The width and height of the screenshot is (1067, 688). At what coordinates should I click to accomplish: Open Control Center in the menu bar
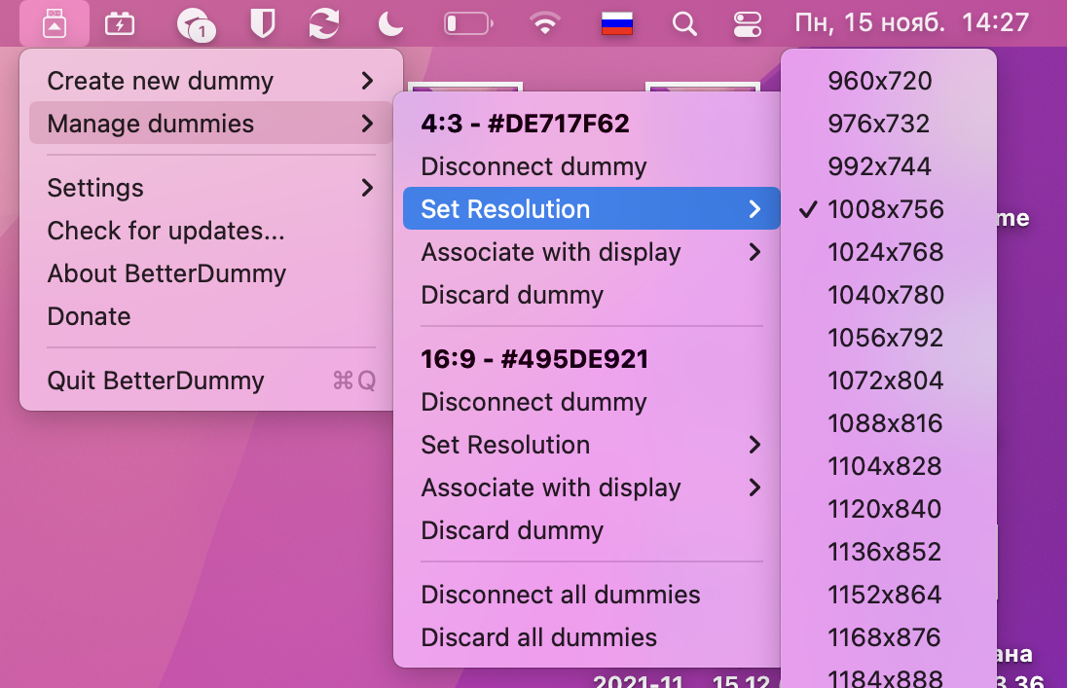pyautogui.click(x=747, y=24)
